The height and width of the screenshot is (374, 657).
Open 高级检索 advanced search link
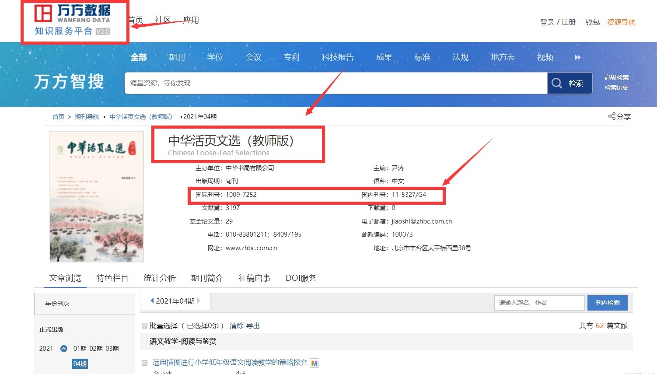pos(616,77)
